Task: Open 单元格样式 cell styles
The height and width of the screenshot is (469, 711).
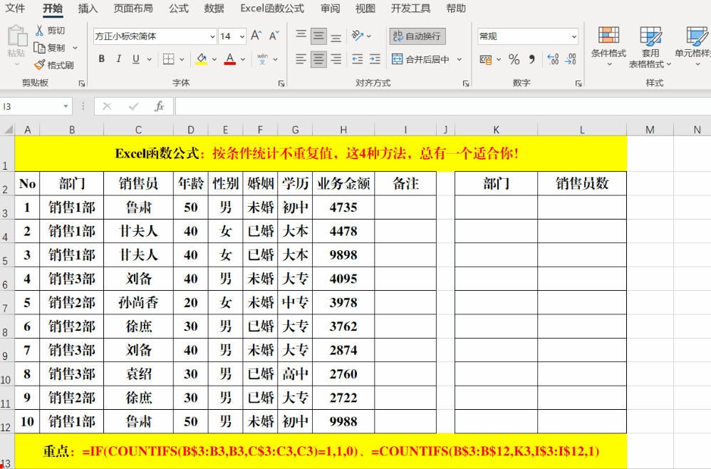Action: point(693,46)
